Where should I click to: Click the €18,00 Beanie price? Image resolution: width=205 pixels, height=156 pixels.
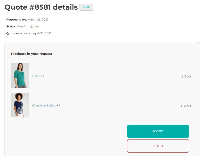click(x=186, y=76)
